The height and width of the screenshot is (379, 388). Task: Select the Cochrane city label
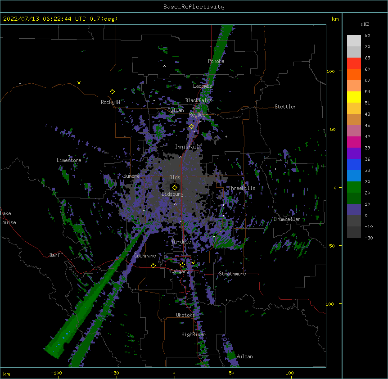[145, 256]
